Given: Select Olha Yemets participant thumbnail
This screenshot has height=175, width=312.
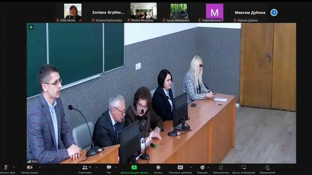Looking at the screenshot, I should (x=72, y=12).
